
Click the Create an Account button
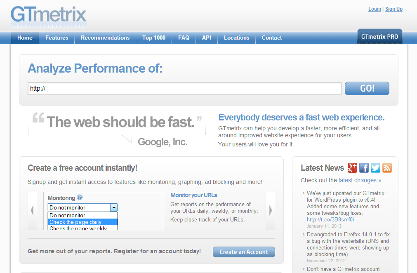tap(244, 252)
